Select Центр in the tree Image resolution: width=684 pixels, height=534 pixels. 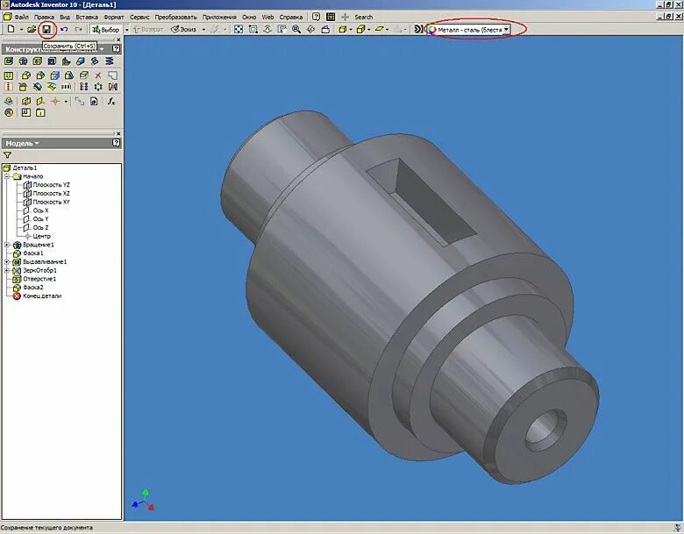tap(42, 236)
